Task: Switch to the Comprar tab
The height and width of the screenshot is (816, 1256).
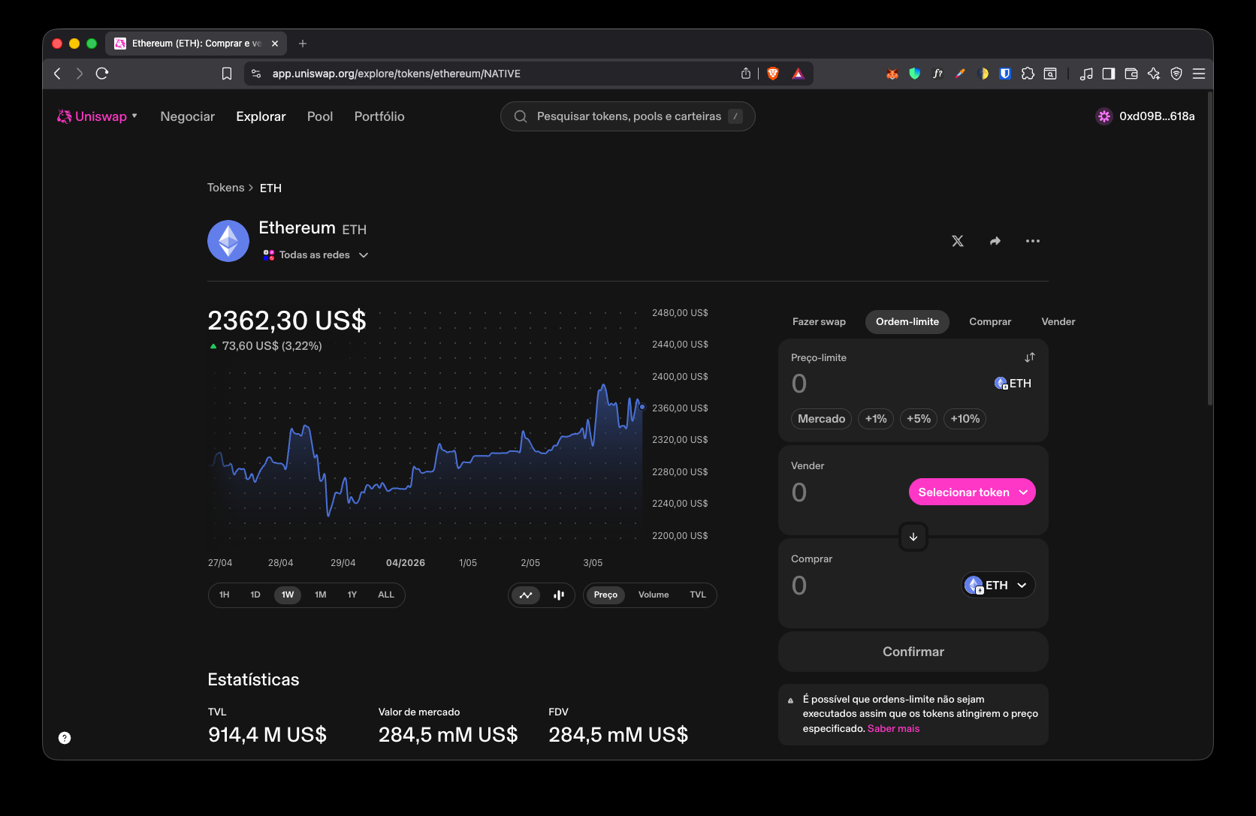Action: (990, 322)
